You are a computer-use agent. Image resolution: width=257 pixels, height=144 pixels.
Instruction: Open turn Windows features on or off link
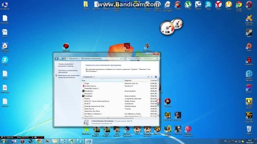[x=69, y=76]
